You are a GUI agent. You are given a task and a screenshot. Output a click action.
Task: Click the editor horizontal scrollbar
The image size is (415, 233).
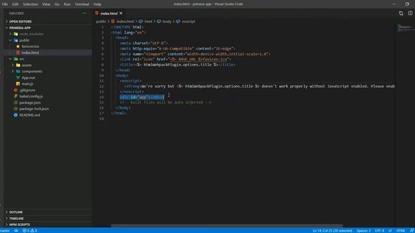coord(227,226)
